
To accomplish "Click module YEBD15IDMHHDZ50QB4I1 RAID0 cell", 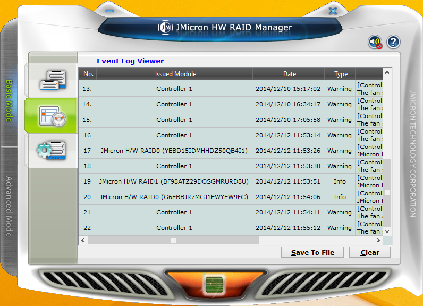I will coord(174,151).
